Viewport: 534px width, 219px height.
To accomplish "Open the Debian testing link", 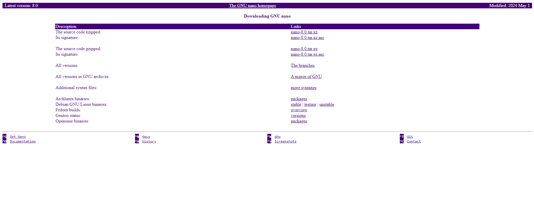I will [x=310, y=104].
